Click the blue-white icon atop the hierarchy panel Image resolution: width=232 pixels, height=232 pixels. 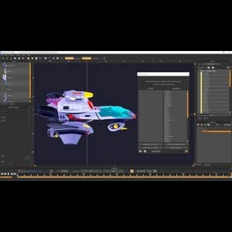[x=209, y=68]
